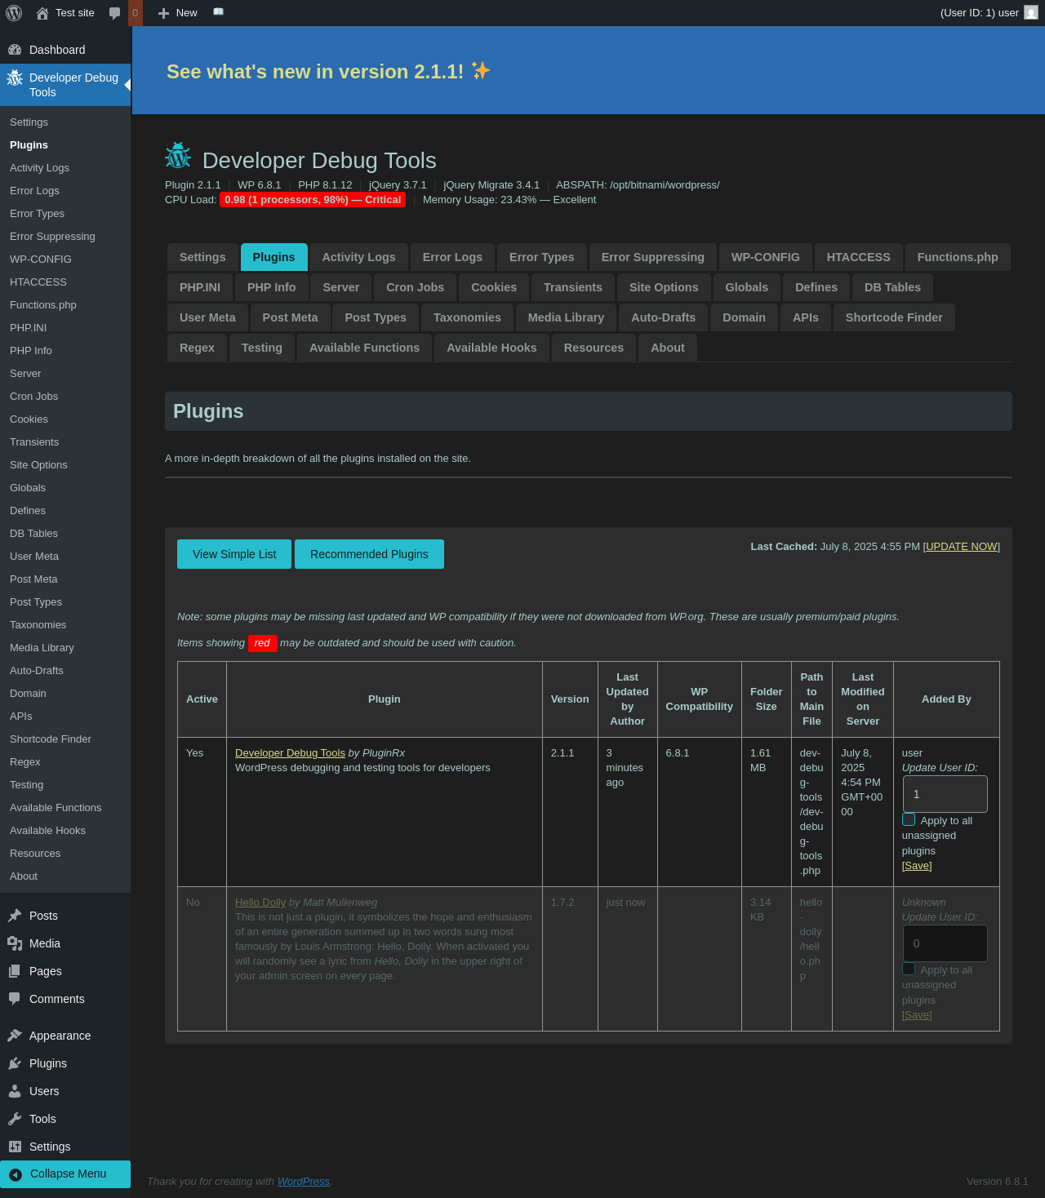The image size is (1045, 1198).
Task: Click the View Simple List button
Action: coord(234,554)
